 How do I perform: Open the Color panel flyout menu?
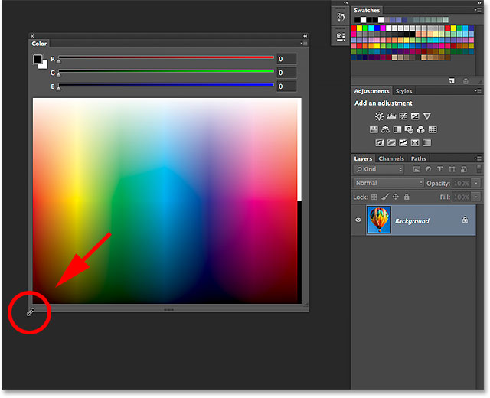(x=304, y=44)
